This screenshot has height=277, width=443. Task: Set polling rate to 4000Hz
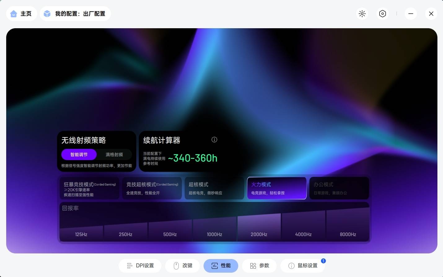303,227
